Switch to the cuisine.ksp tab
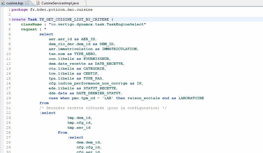Viewport: 263px width, 153px height. 15,3
